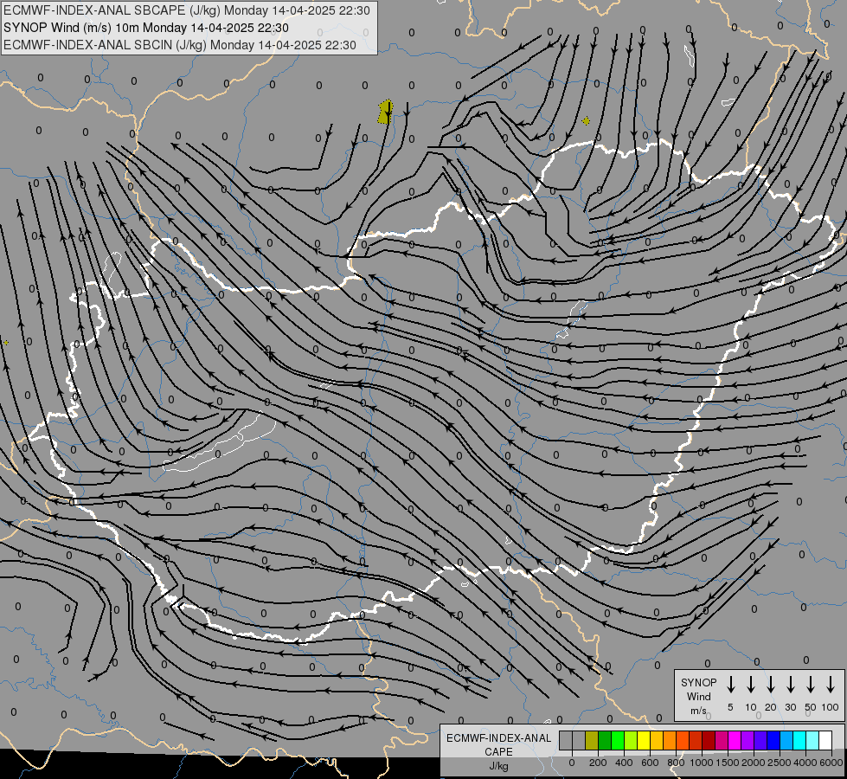Click the 50 m/s wind arrow in legend

pos(811,685)
